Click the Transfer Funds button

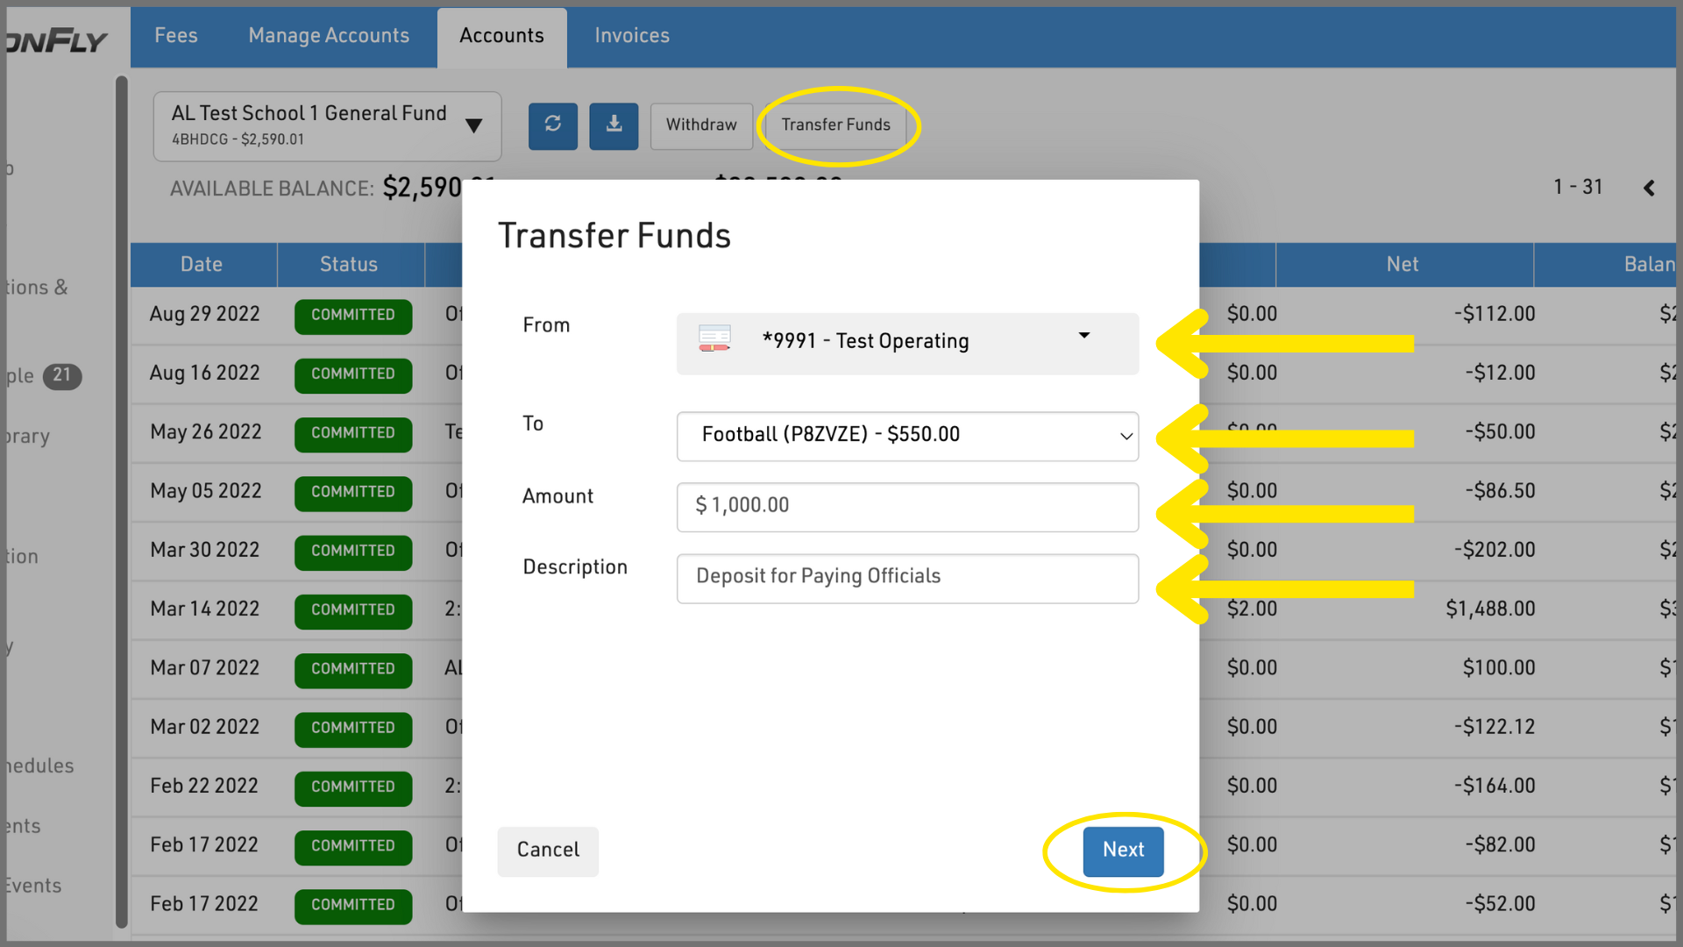[835, 125]
